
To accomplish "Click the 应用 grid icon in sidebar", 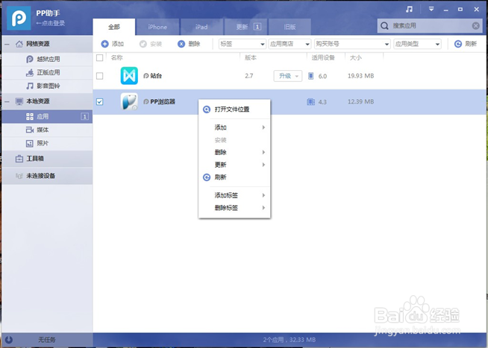I will coord(30,116).
